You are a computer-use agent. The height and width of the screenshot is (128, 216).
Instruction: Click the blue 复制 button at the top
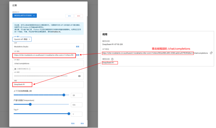pos(70,16)
